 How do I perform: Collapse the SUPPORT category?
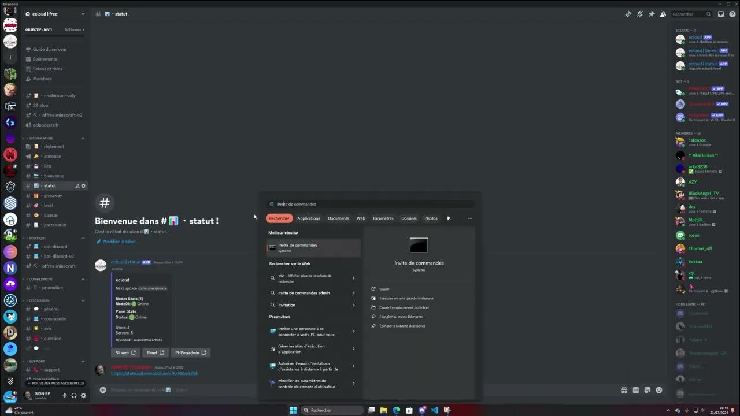(x=35, y=361)
